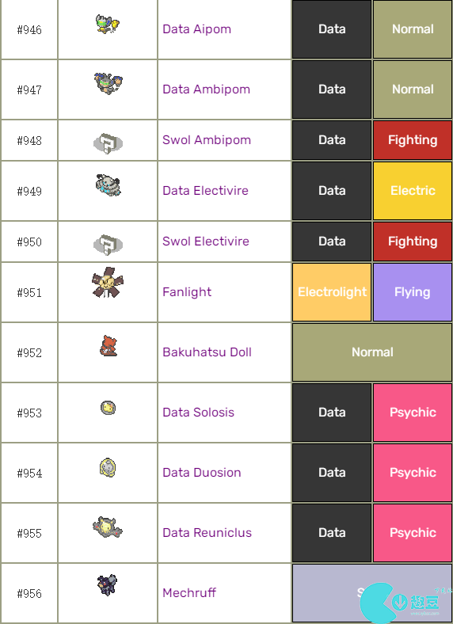
Task: Click the Data Electivire sprite icon
Action: (108, 185)
